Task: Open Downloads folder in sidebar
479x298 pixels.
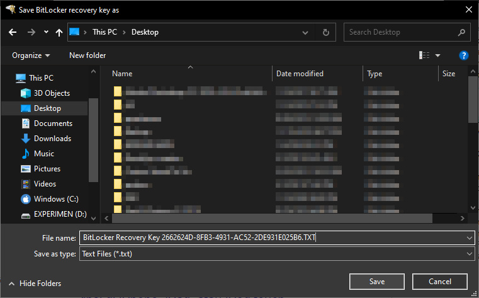Action: click(52, 139)
